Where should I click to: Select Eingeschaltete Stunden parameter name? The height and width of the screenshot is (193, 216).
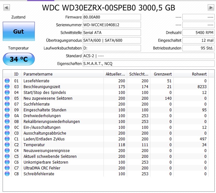pos(45,110)
